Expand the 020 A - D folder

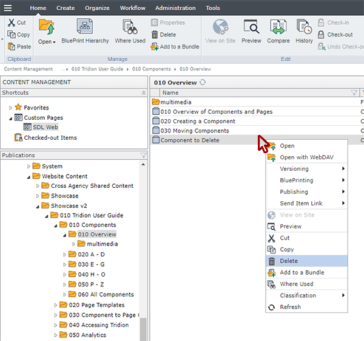[x=66, y=255]
